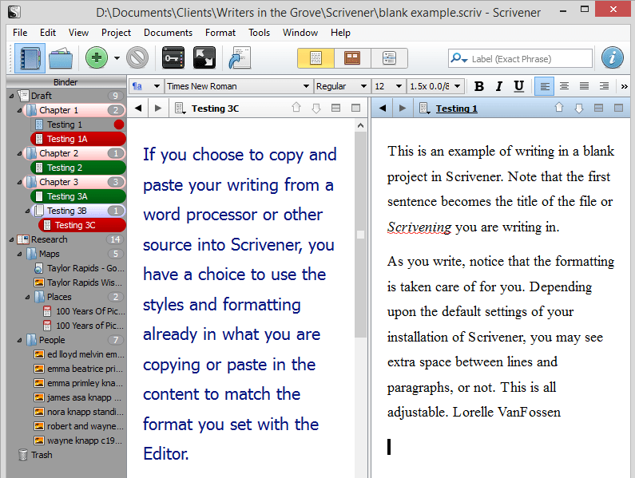Split left editor horizontally icon

[x=335, y=108]
